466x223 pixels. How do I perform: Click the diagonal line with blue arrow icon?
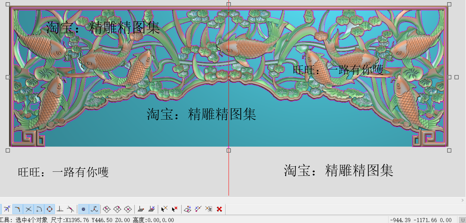[x=198, y=209]
